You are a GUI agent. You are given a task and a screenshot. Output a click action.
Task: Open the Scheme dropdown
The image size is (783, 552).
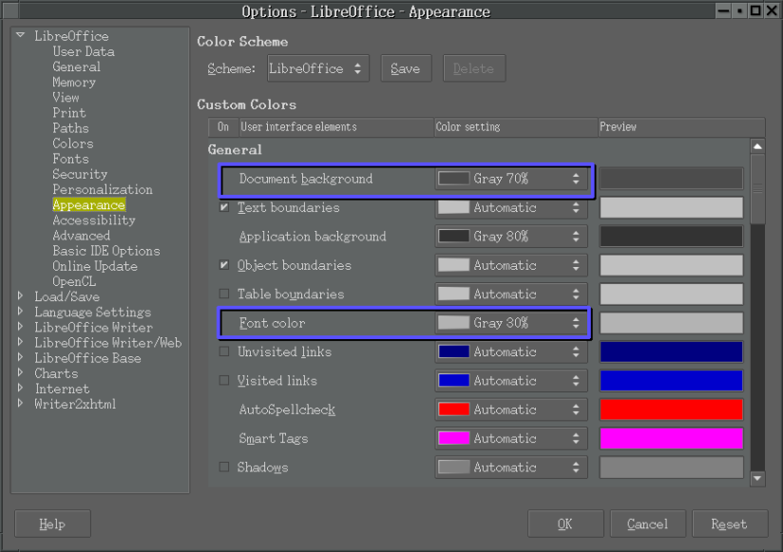pos(317,68)
